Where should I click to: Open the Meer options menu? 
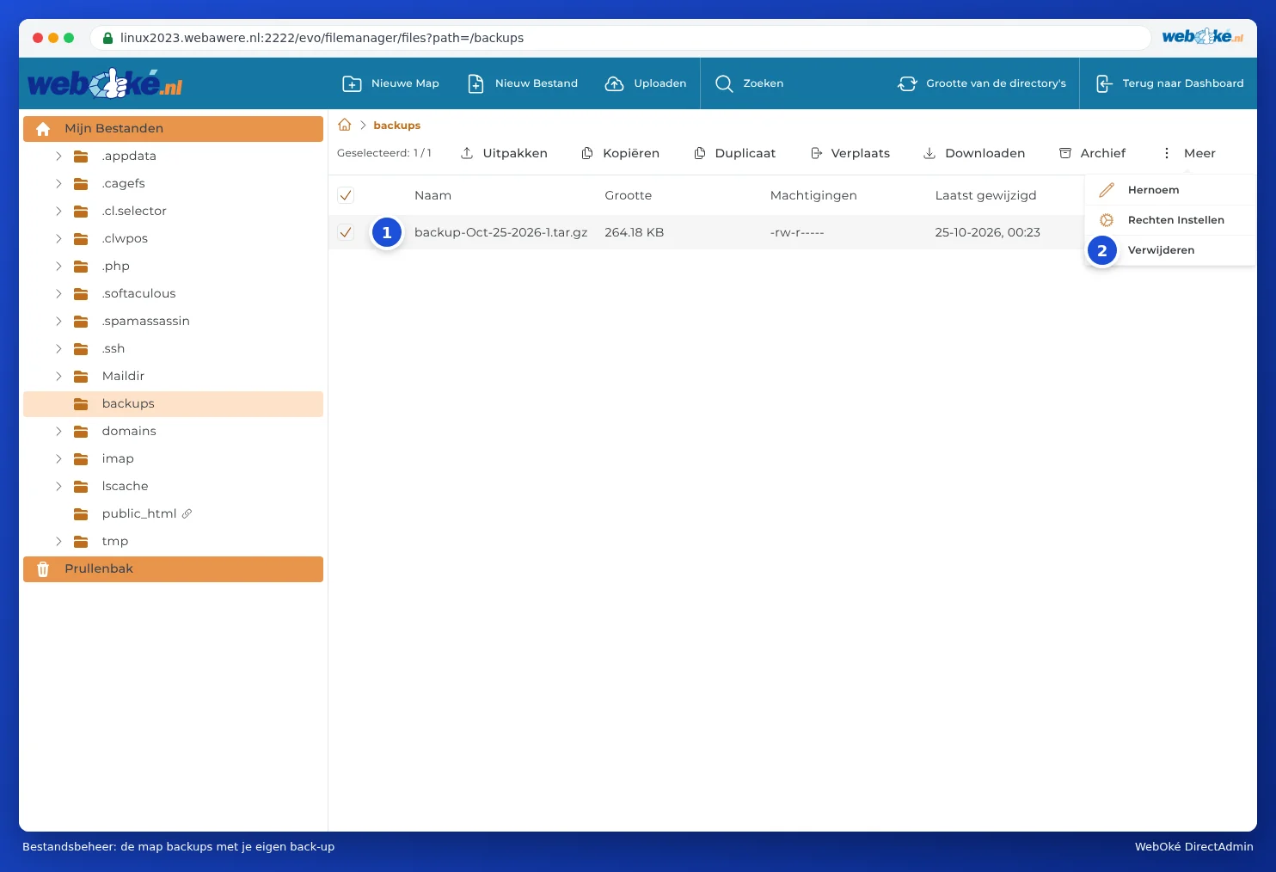1188,153
